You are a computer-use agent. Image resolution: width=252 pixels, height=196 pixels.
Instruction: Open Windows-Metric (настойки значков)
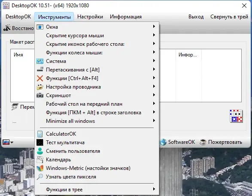coord(97,168)
